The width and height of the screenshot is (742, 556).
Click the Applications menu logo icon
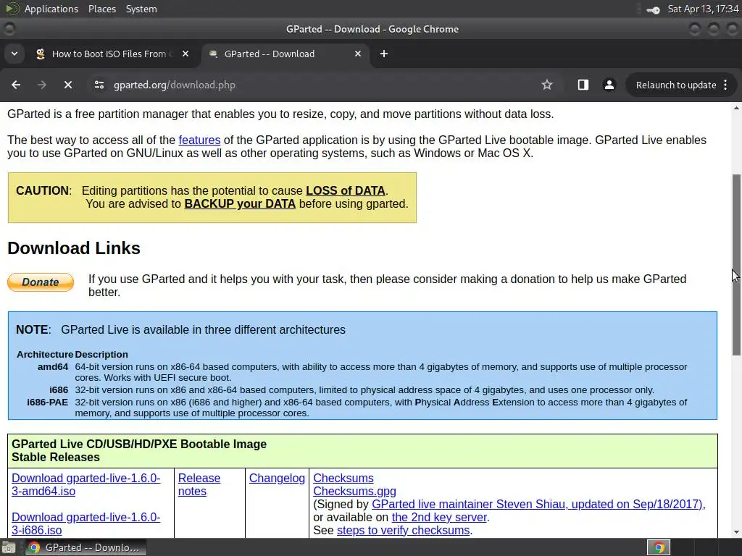[x=12, y=9]
